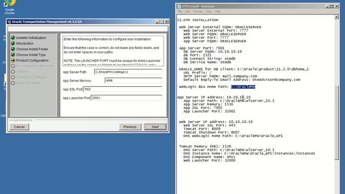Click the Install Complete step circle
This screenshot has height=194, width=345.
tap(13, 83)
